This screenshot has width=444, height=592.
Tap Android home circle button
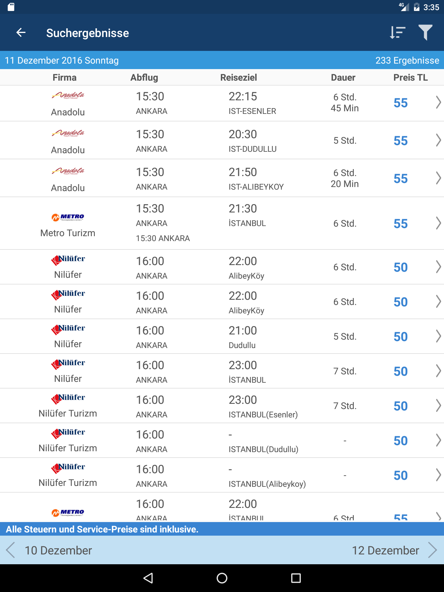tap(222, 578)
